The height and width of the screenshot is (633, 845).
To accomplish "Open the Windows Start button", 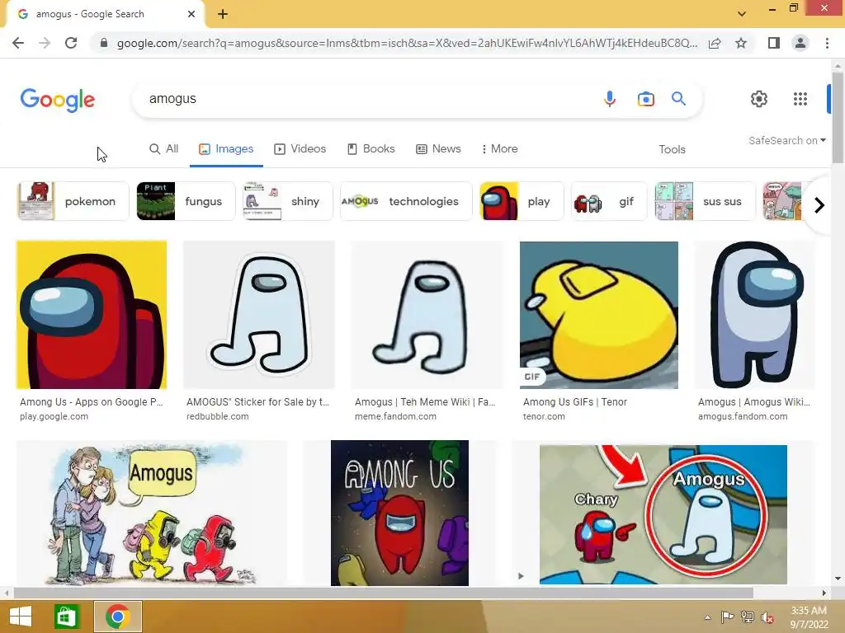I will coord(21,617).
